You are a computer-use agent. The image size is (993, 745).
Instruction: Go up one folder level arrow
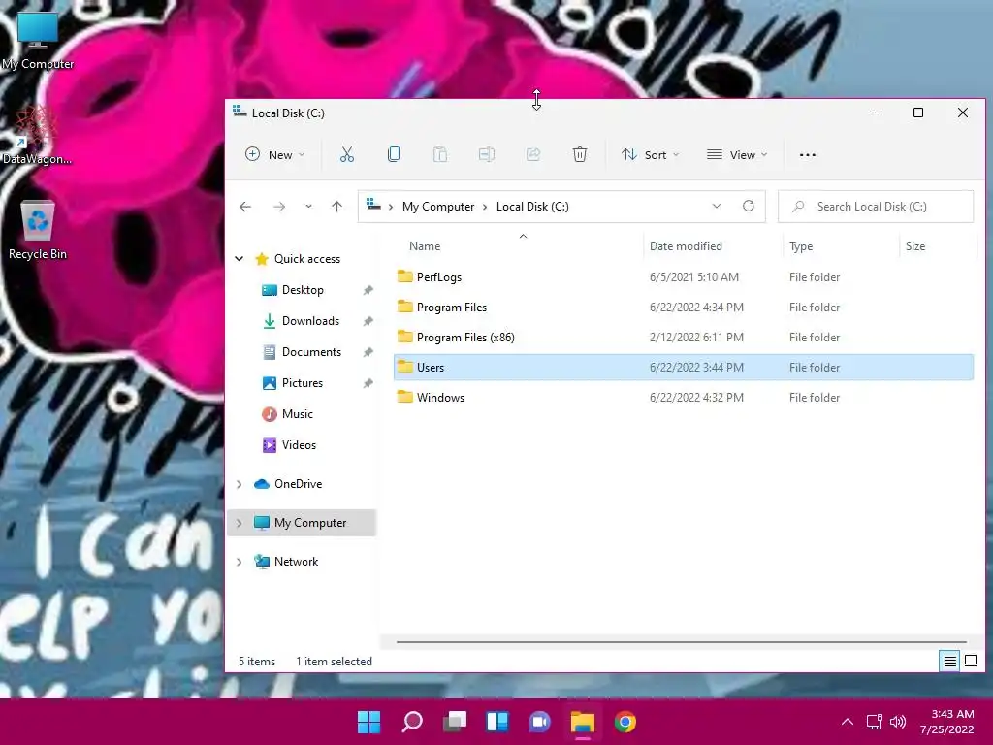point(336,207)
